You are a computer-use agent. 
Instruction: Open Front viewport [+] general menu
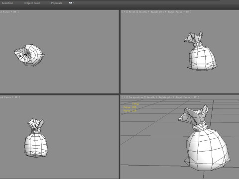[124, 12]
